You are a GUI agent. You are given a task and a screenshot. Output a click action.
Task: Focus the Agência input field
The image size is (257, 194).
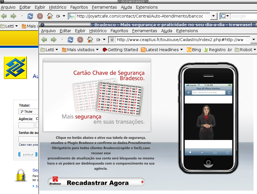point(26,125)
